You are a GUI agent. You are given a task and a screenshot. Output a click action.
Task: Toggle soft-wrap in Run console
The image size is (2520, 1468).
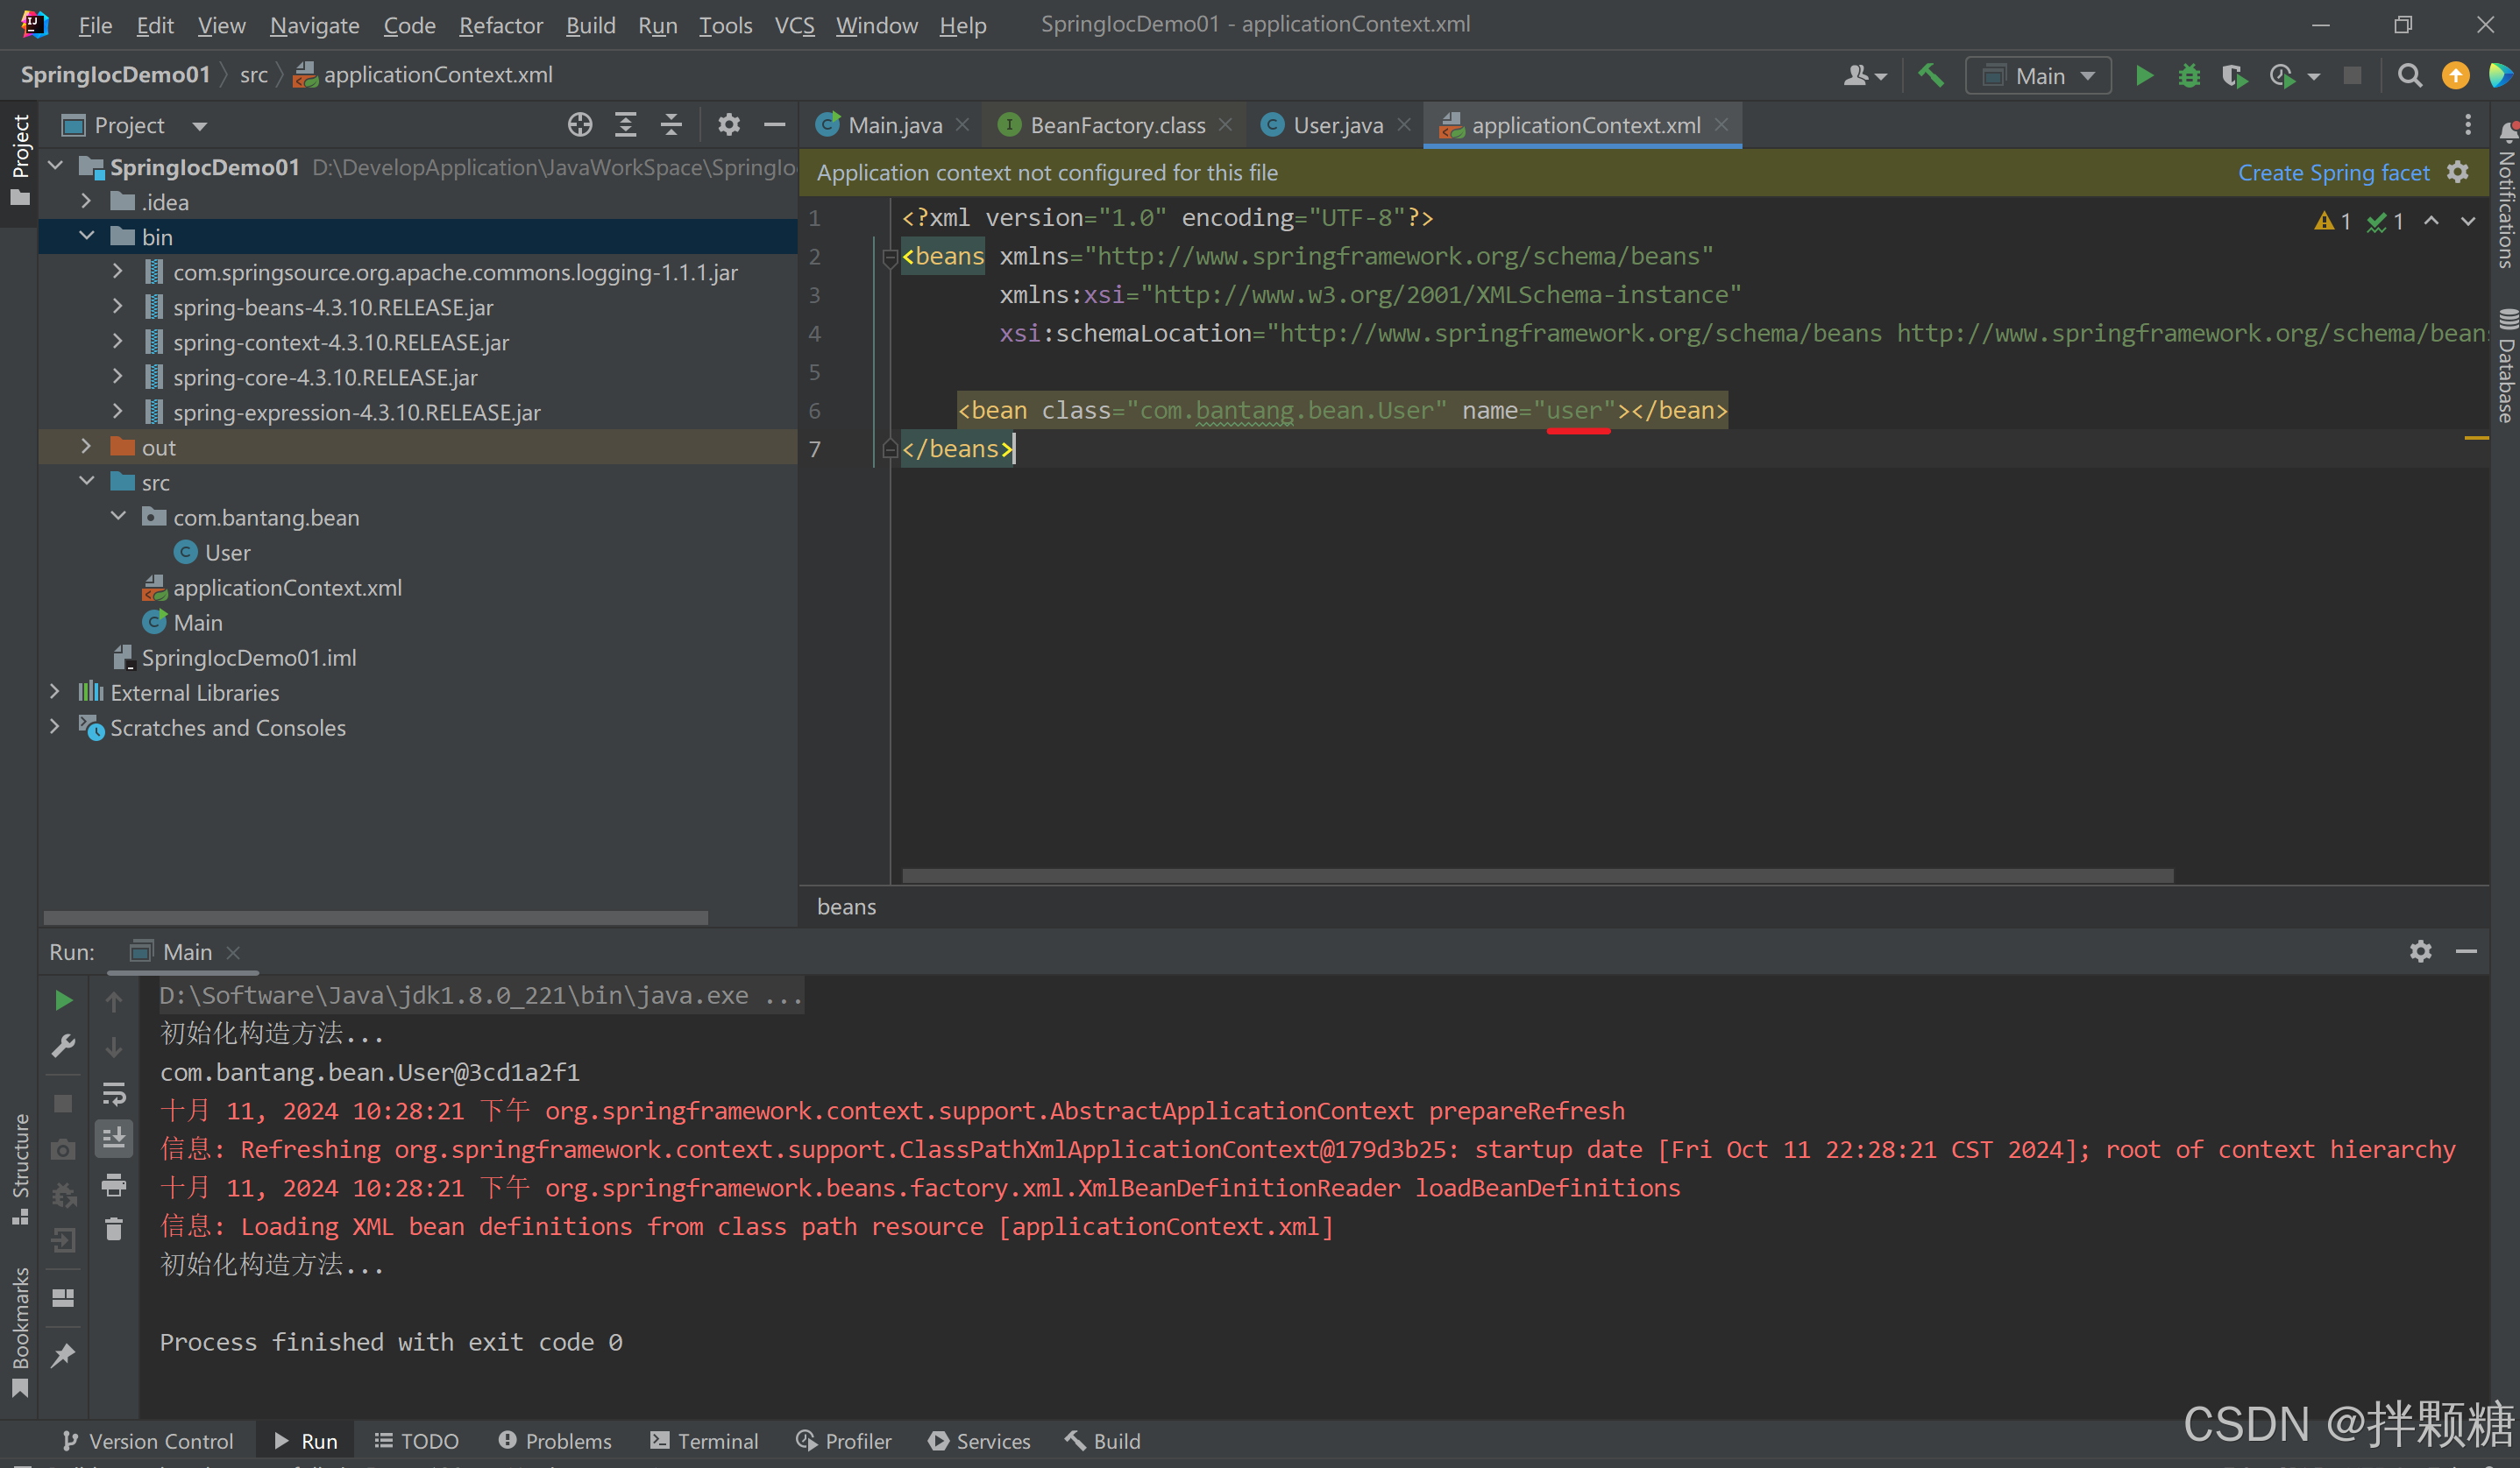click(114, 1093)
